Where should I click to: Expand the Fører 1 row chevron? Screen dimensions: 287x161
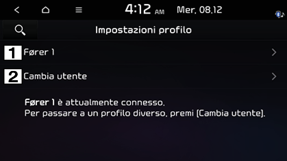(x=274, y=52)
